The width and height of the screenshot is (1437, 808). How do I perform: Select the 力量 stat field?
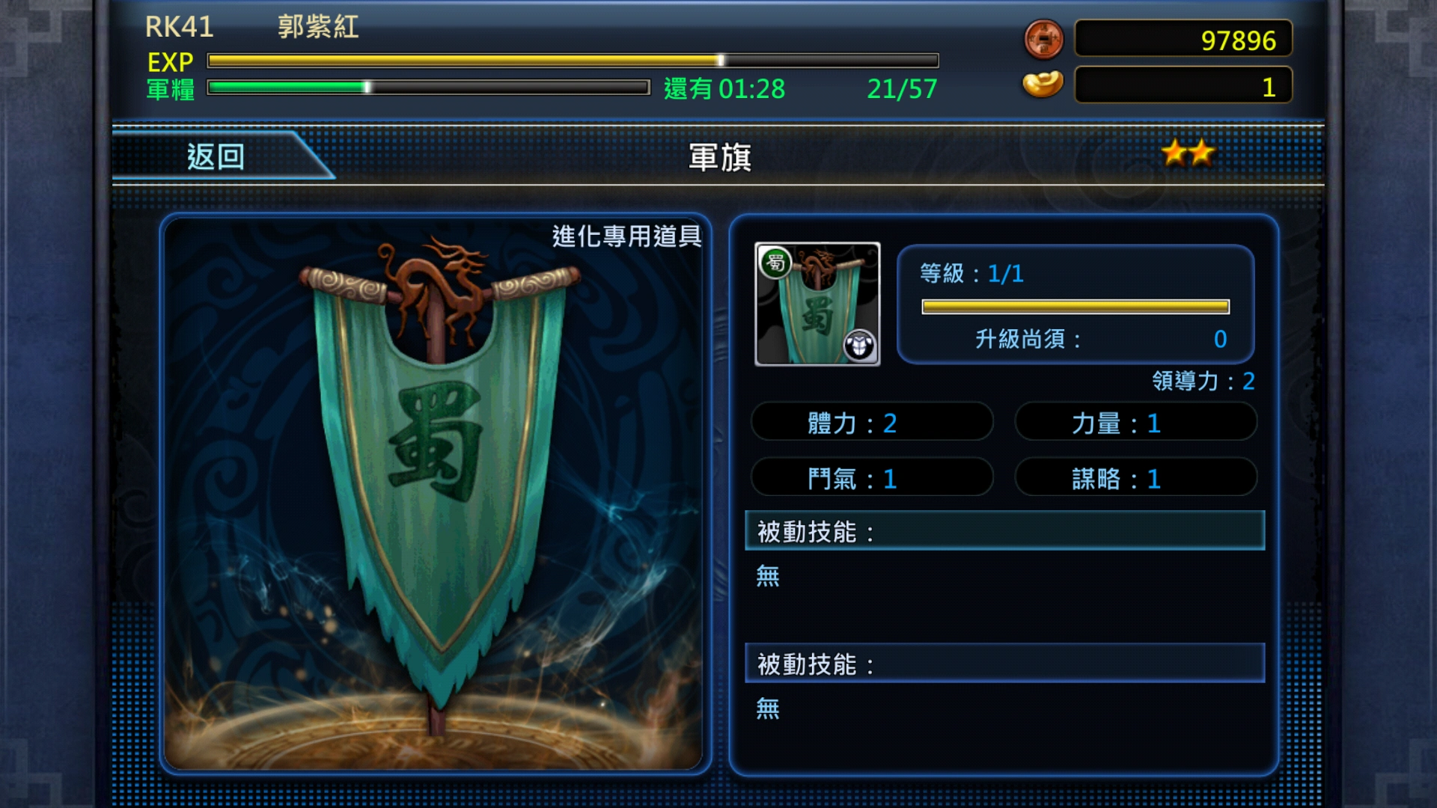(x=1135, y=423)
